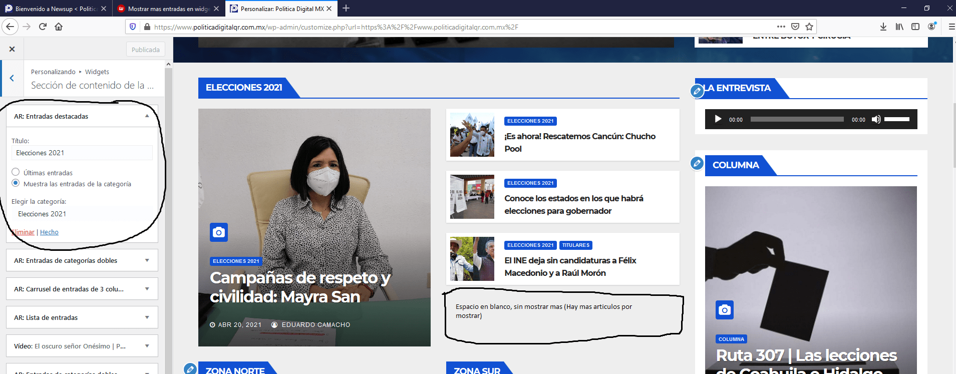Click camera icon on Mayra San post
This screenshot has height=374, width=956.
click(219, 232)
